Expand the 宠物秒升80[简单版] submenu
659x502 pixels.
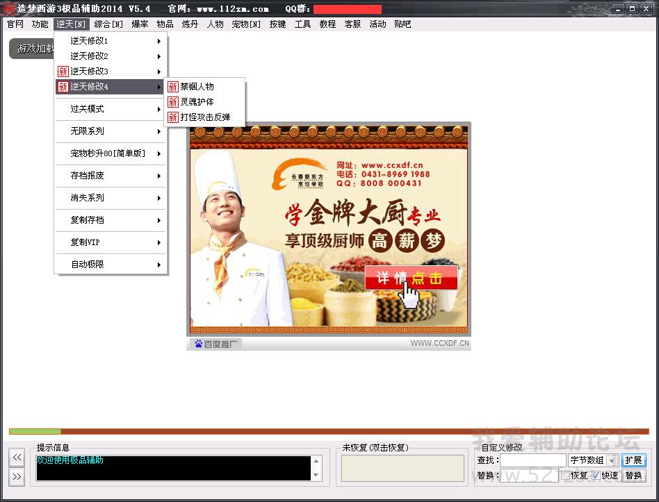click(x=111, y=153)
